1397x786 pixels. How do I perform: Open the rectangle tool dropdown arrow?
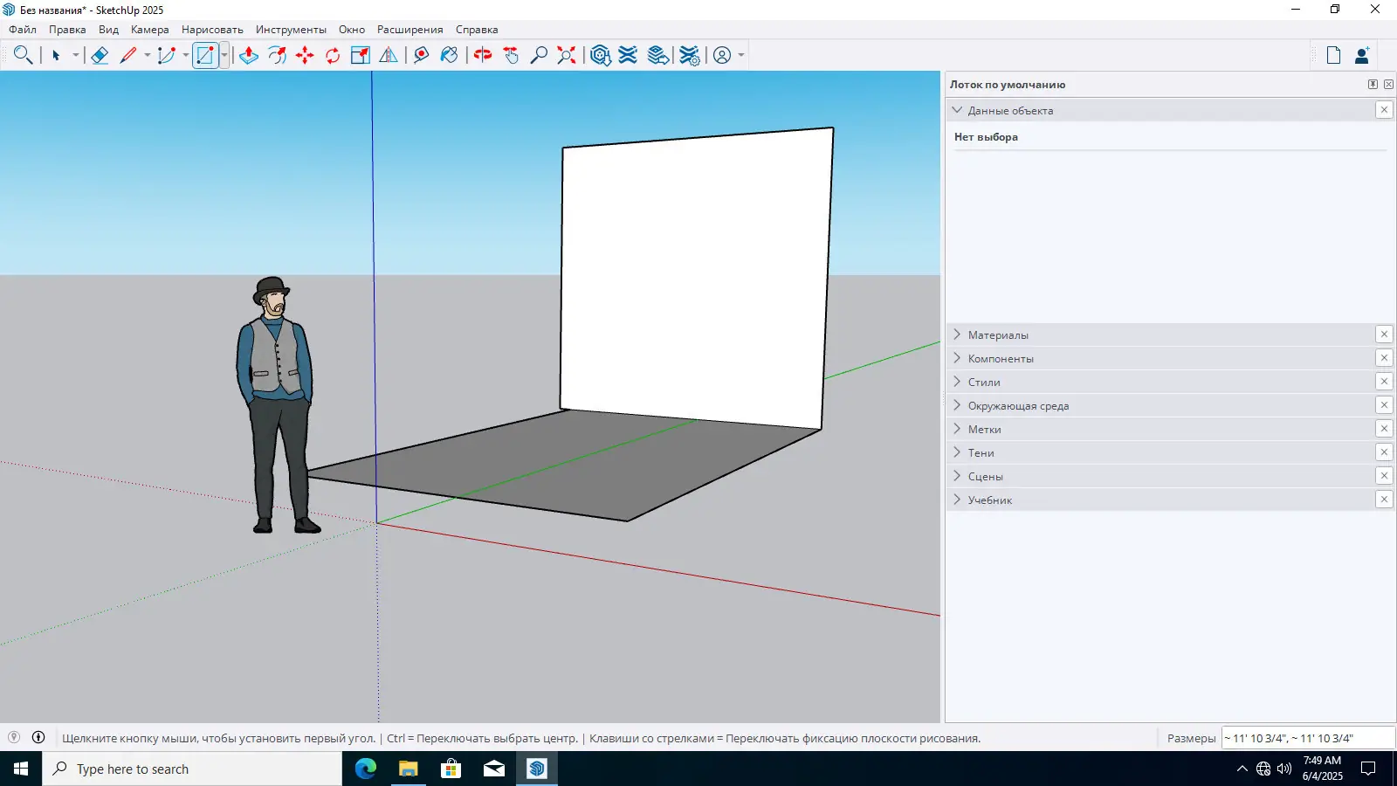tap(224, 56)
